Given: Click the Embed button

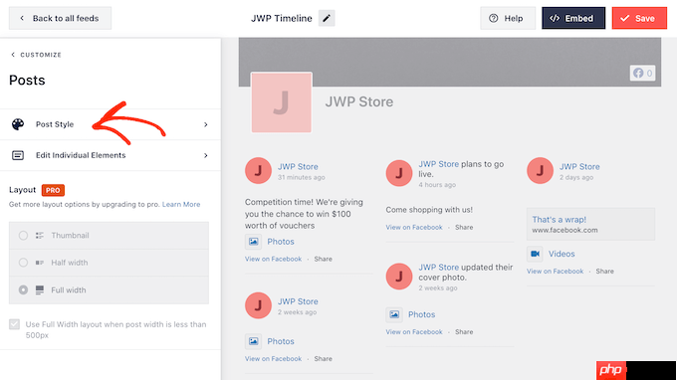Looking at the screenshot, I should (573, 18).
